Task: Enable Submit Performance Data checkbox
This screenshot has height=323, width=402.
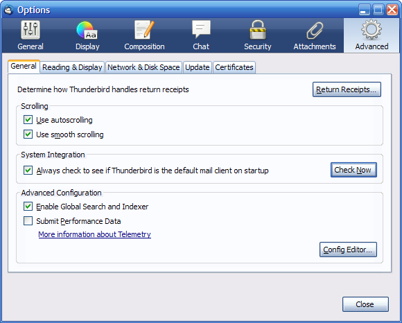Action: [28, 220]
